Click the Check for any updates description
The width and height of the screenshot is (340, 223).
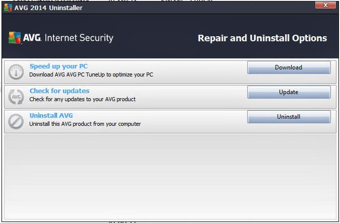pyautogui.click(x=82, y=99)
